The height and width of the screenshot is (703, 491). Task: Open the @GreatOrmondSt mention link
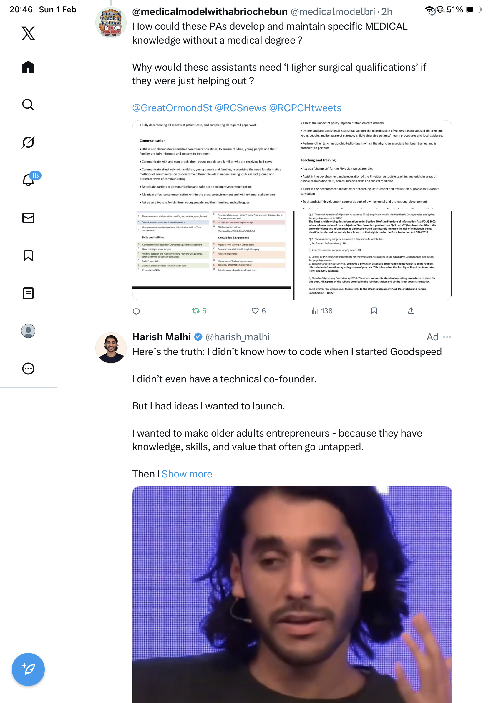pyautogui.click(x=172, y=108)
